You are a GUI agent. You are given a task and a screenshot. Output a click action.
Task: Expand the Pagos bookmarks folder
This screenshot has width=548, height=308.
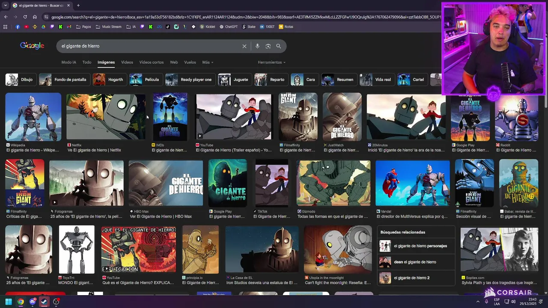83,27
